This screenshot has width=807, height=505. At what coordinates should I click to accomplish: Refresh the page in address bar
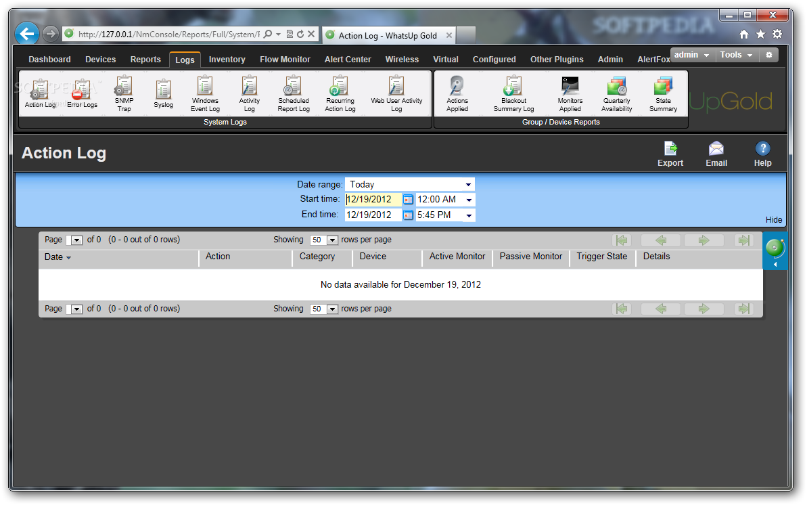click(300, 34)
